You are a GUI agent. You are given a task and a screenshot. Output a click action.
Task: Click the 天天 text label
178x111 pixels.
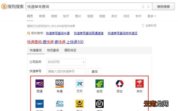point(79,91)
